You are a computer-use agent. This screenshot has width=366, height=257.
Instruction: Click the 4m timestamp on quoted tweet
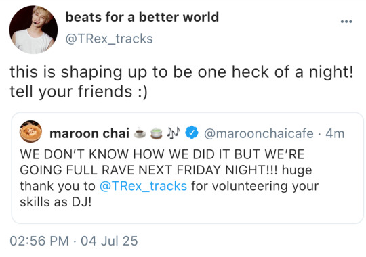click(335, 133)
